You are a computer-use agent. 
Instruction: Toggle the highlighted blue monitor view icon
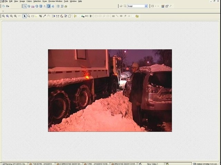coord(49,6)
